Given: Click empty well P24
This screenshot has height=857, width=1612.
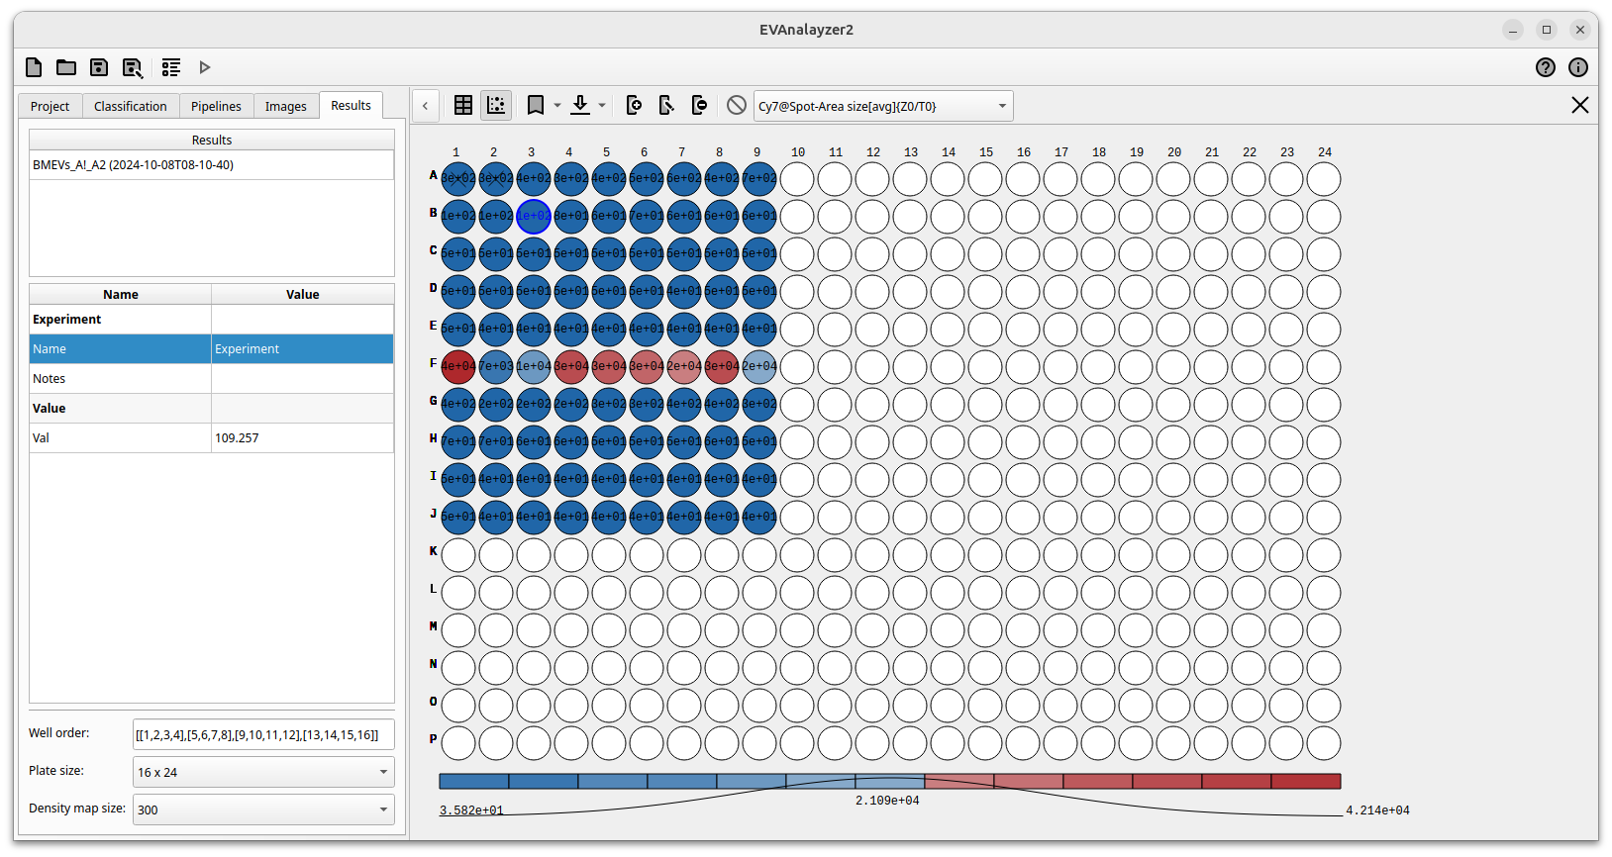Looking at the screenshot, I should click(x=1323, y=743).
